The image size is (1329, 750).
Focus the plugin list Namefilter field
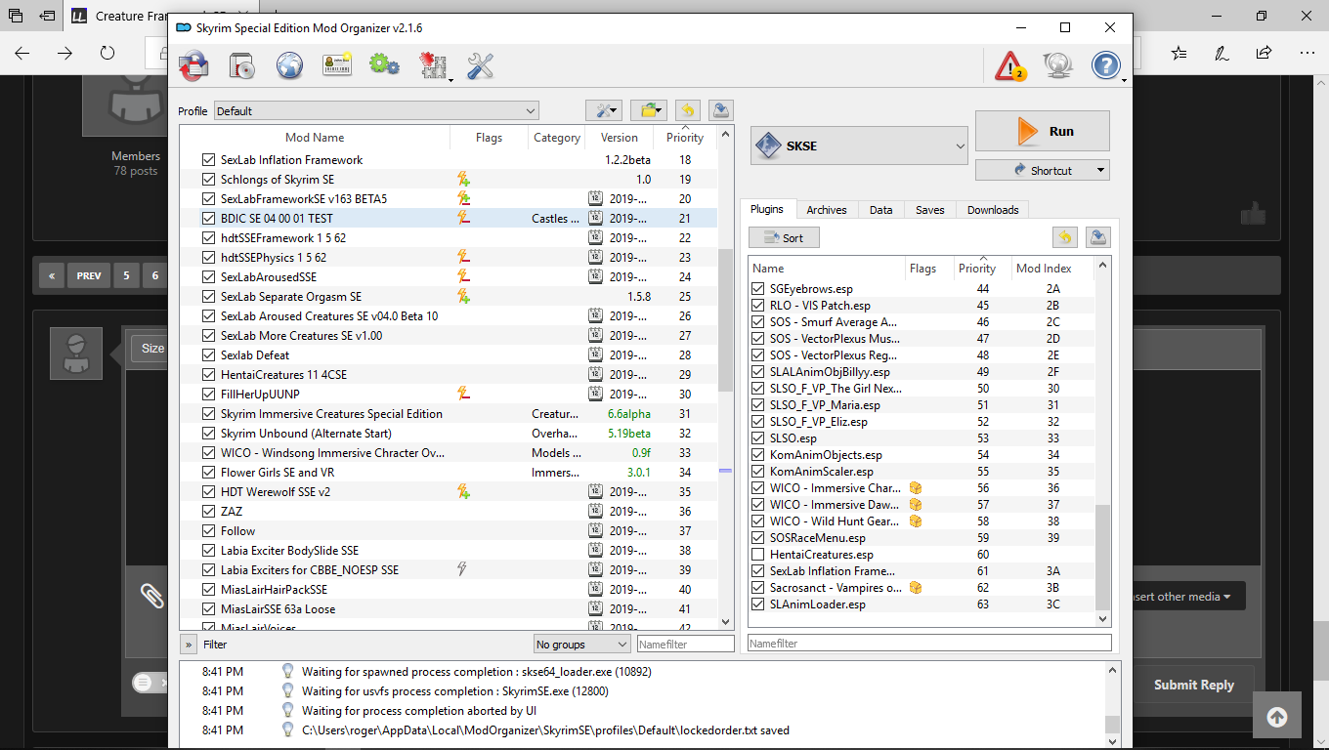[x=929, y=644]
